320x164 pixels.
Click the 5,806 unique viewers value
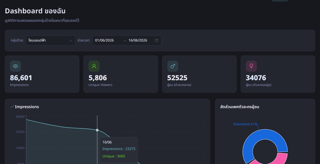(98, 78)
